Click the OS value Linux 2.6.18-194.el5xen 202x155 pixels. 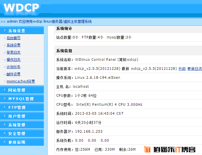pyautogui.click(x=98, y=78)
